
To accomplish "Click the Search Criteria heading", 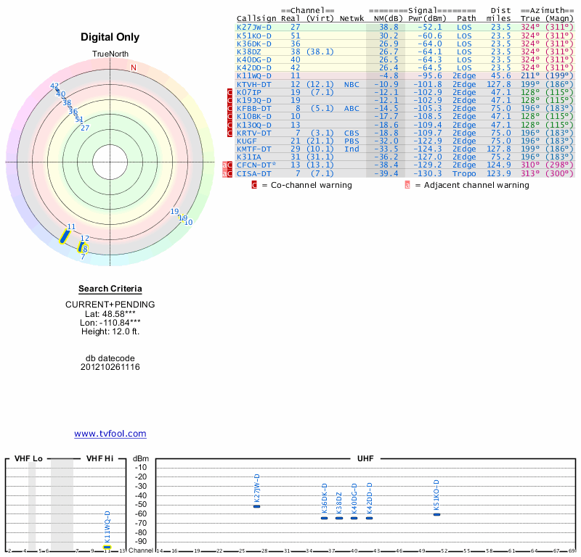I will 110,289.
